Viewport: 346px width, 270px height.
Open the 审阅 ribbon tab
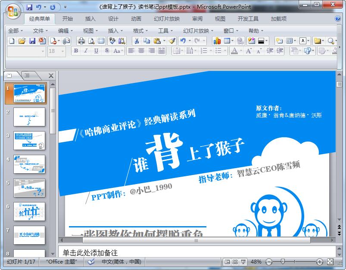197,19
